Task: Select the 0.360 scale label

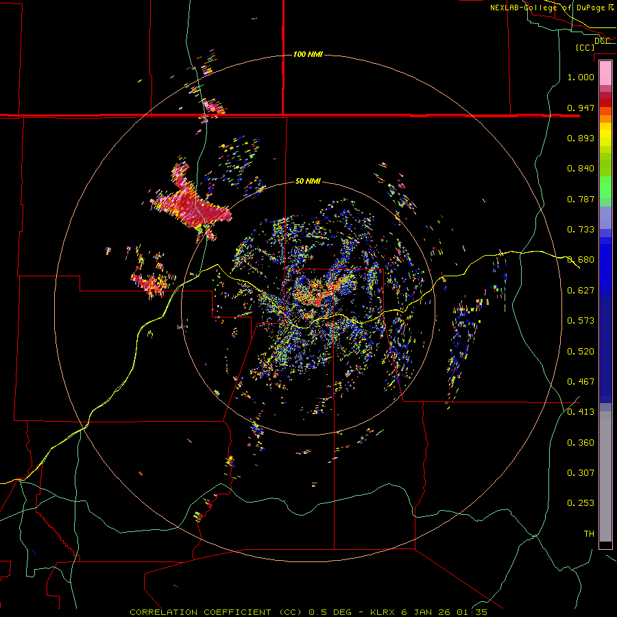Action: (x=581, y=442)
